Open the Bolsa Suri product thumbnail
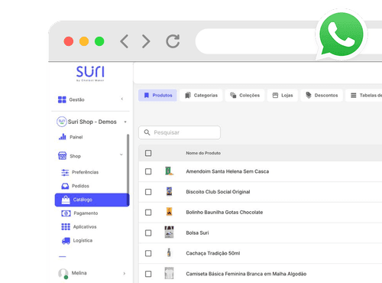 [x=169, y=232]
